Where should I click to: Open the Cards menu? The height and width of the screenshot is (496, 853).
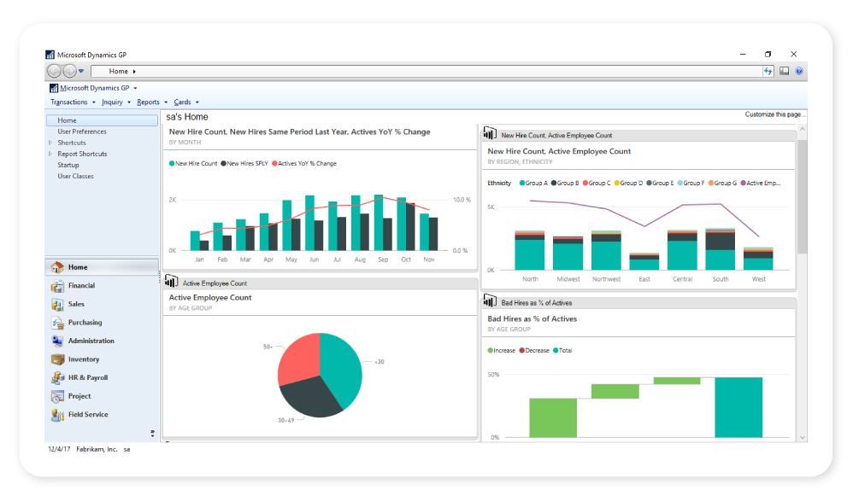click(186, 102)
